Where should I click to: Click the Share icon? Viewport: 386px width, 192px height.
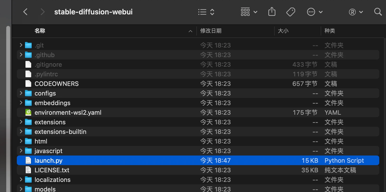(x=272, y=12)
